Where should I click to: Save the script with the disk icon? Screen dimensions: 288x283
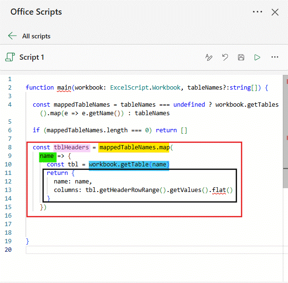pyautogui.click(x=241, y=57)
